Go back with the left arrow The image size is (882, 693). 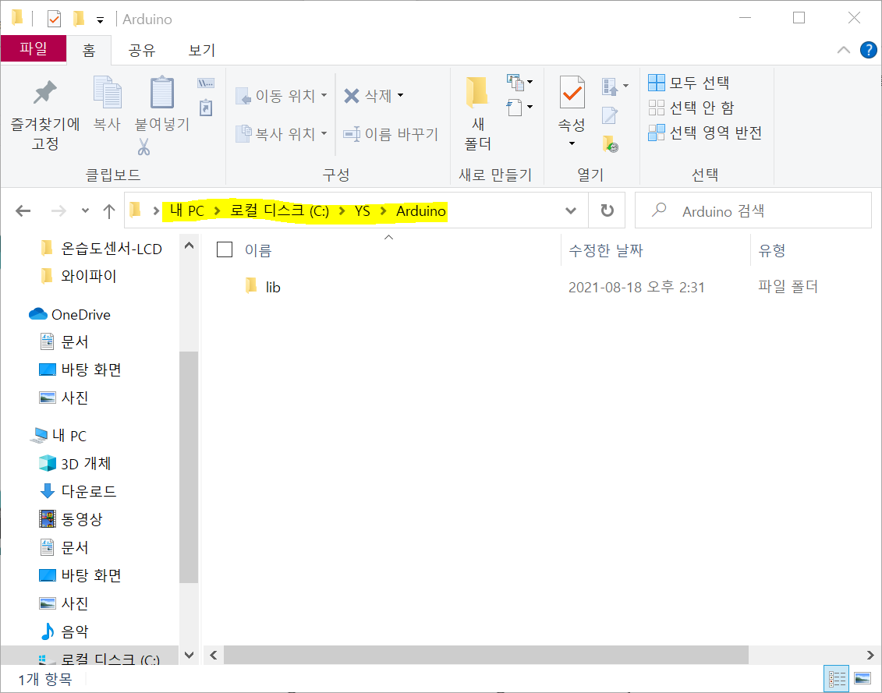point(23,211)
